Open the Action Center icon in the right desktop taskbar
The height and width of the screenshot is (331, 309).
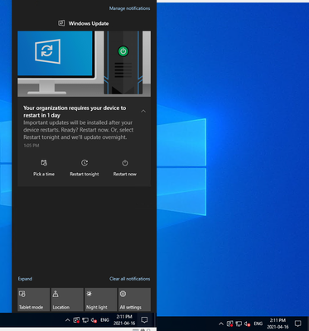click(x=298, y=324)
